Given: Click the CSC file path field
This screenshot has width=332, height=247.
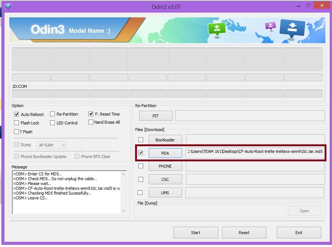Looking at the screenshot, I should coord(255,179).
